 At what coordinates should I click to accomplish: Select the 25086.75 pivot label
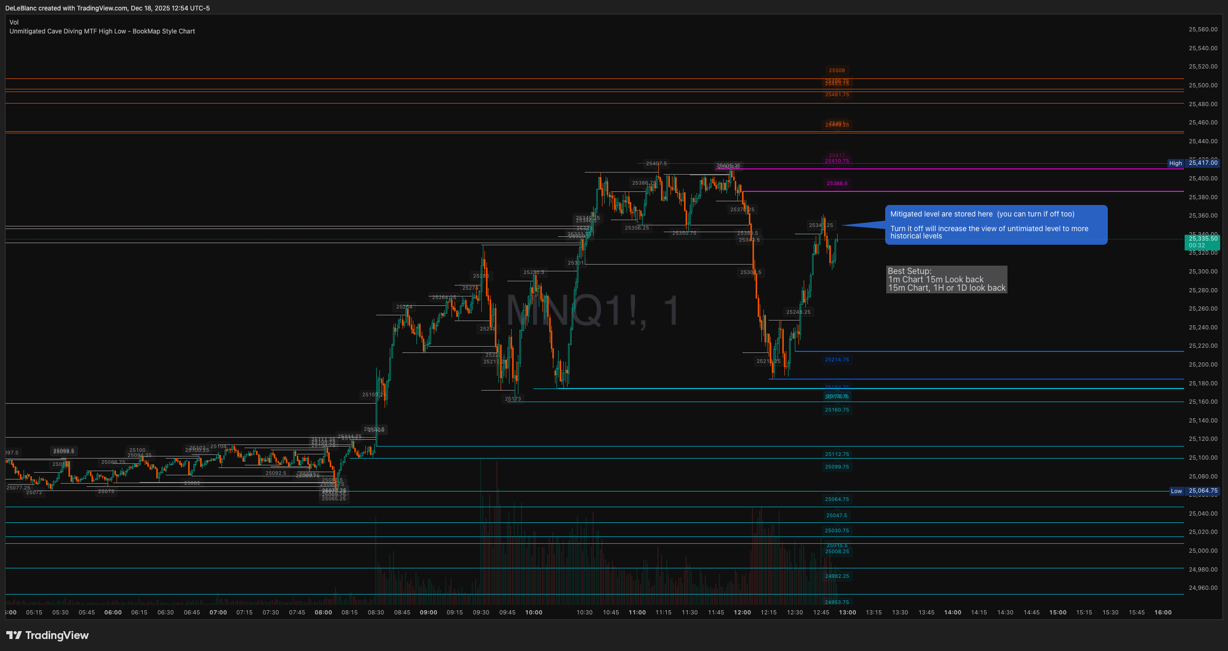pos(113,462)
